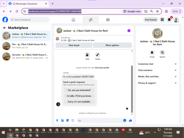This screenshot has height=138, width=184.
Task: Open the notifications bell in Facebook header
Action: (x=169, y=20)
